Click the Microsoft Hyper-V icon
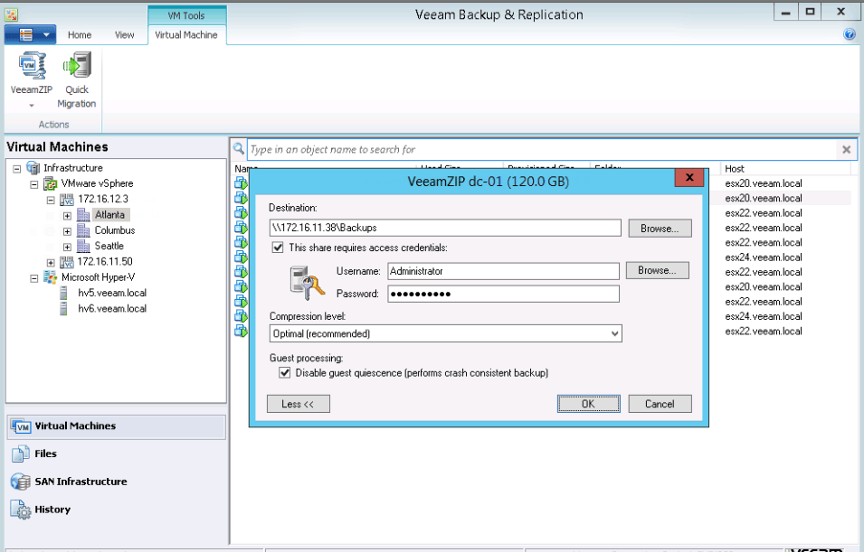864x552 pixels. tap(50, 277)
